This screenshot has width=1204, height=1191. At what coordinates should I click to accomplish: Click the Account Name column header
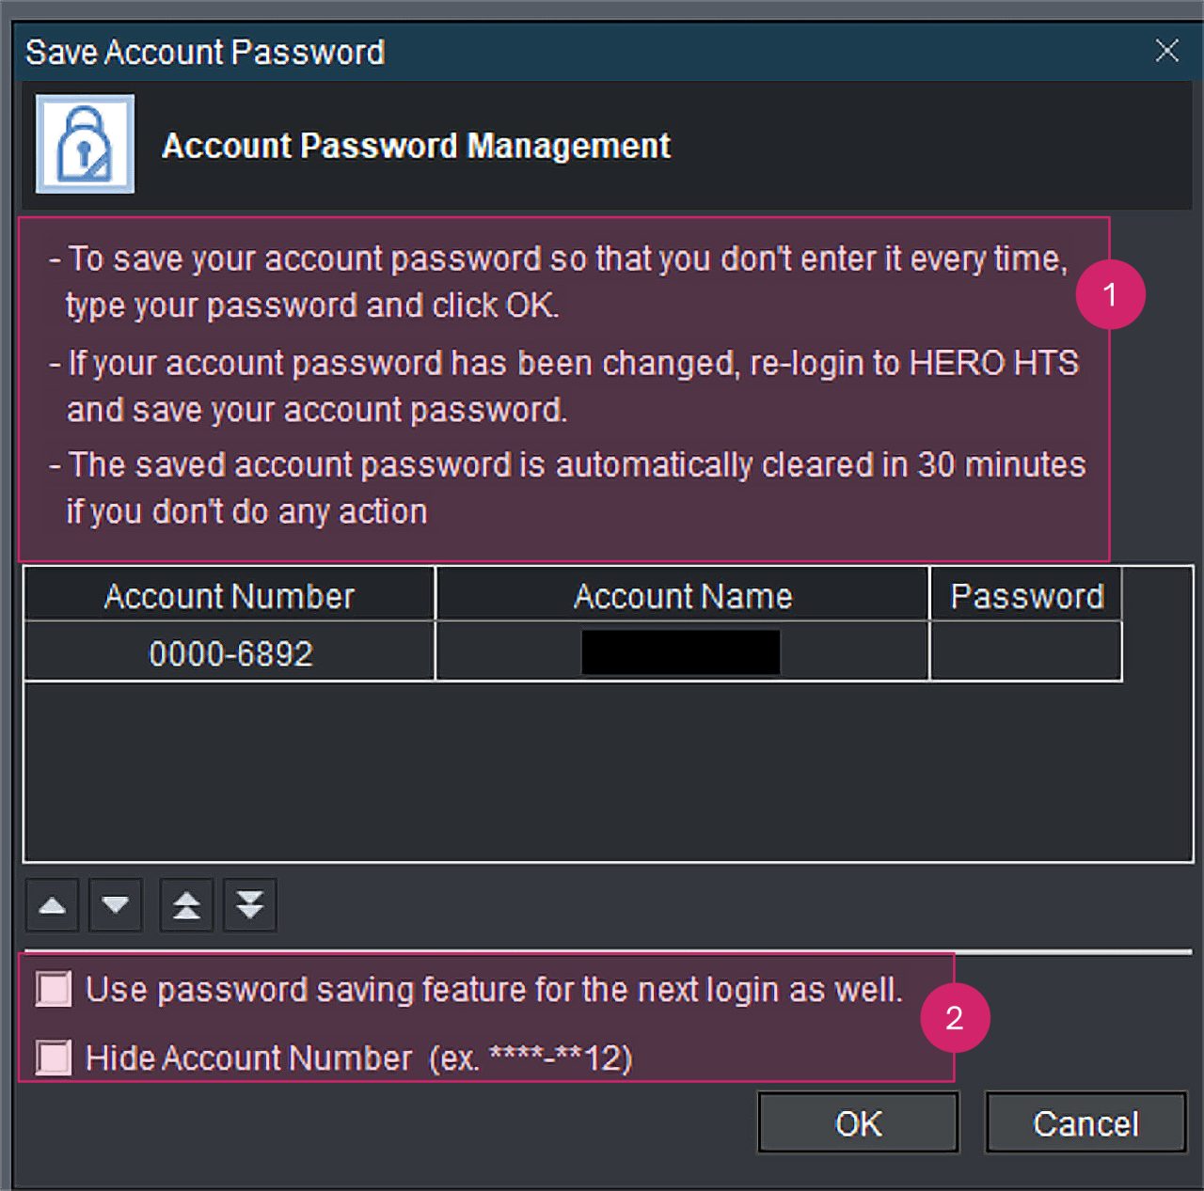683,596
